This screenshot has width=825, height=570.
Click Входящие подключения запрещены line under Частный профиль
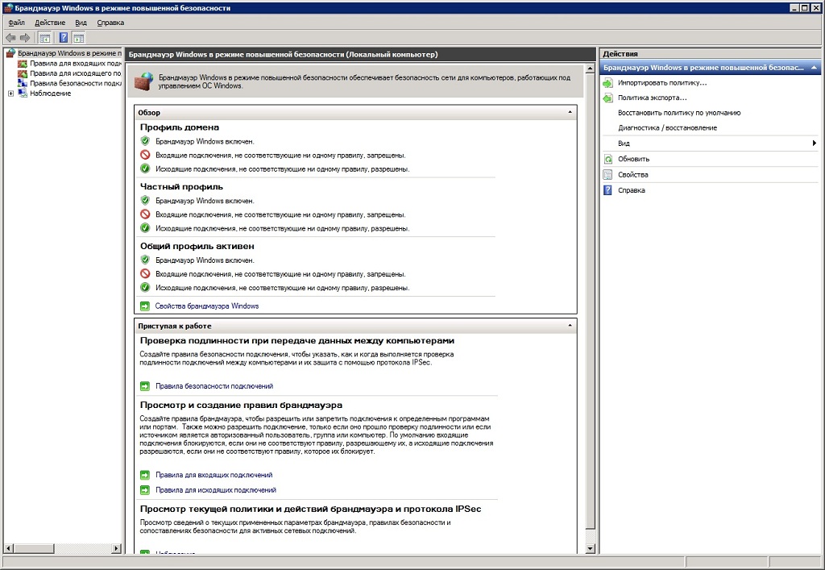tap(280, 214)
